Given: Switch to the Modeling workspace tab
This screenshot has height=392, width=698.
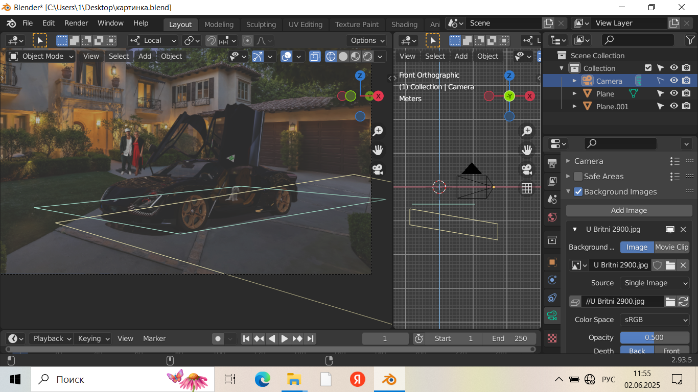Looking at the screenshot, I should click(x=219, y=24).
